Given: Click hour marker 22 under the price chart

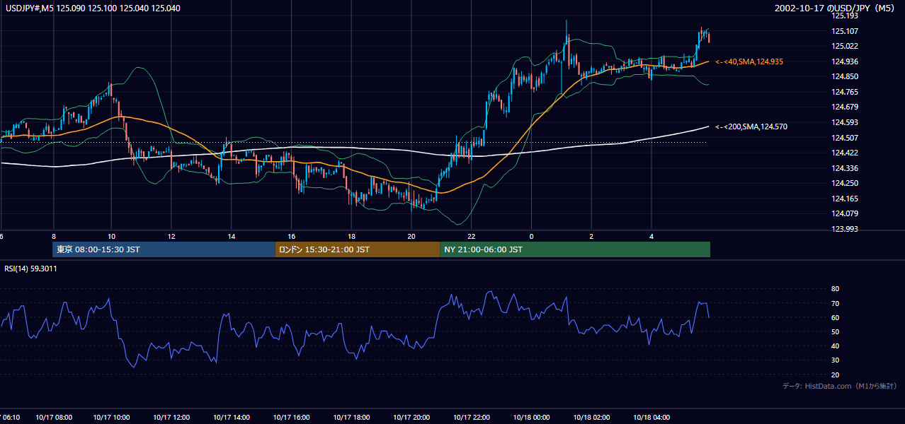Looking at the screenshot, I should click(471, 236).
